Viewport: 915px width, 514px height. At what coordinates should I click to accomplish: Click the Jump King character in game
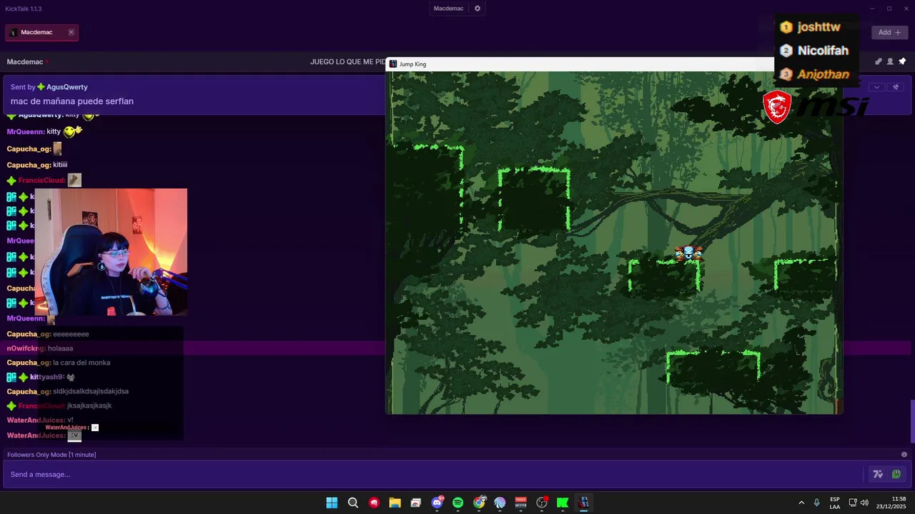[688, 253]
